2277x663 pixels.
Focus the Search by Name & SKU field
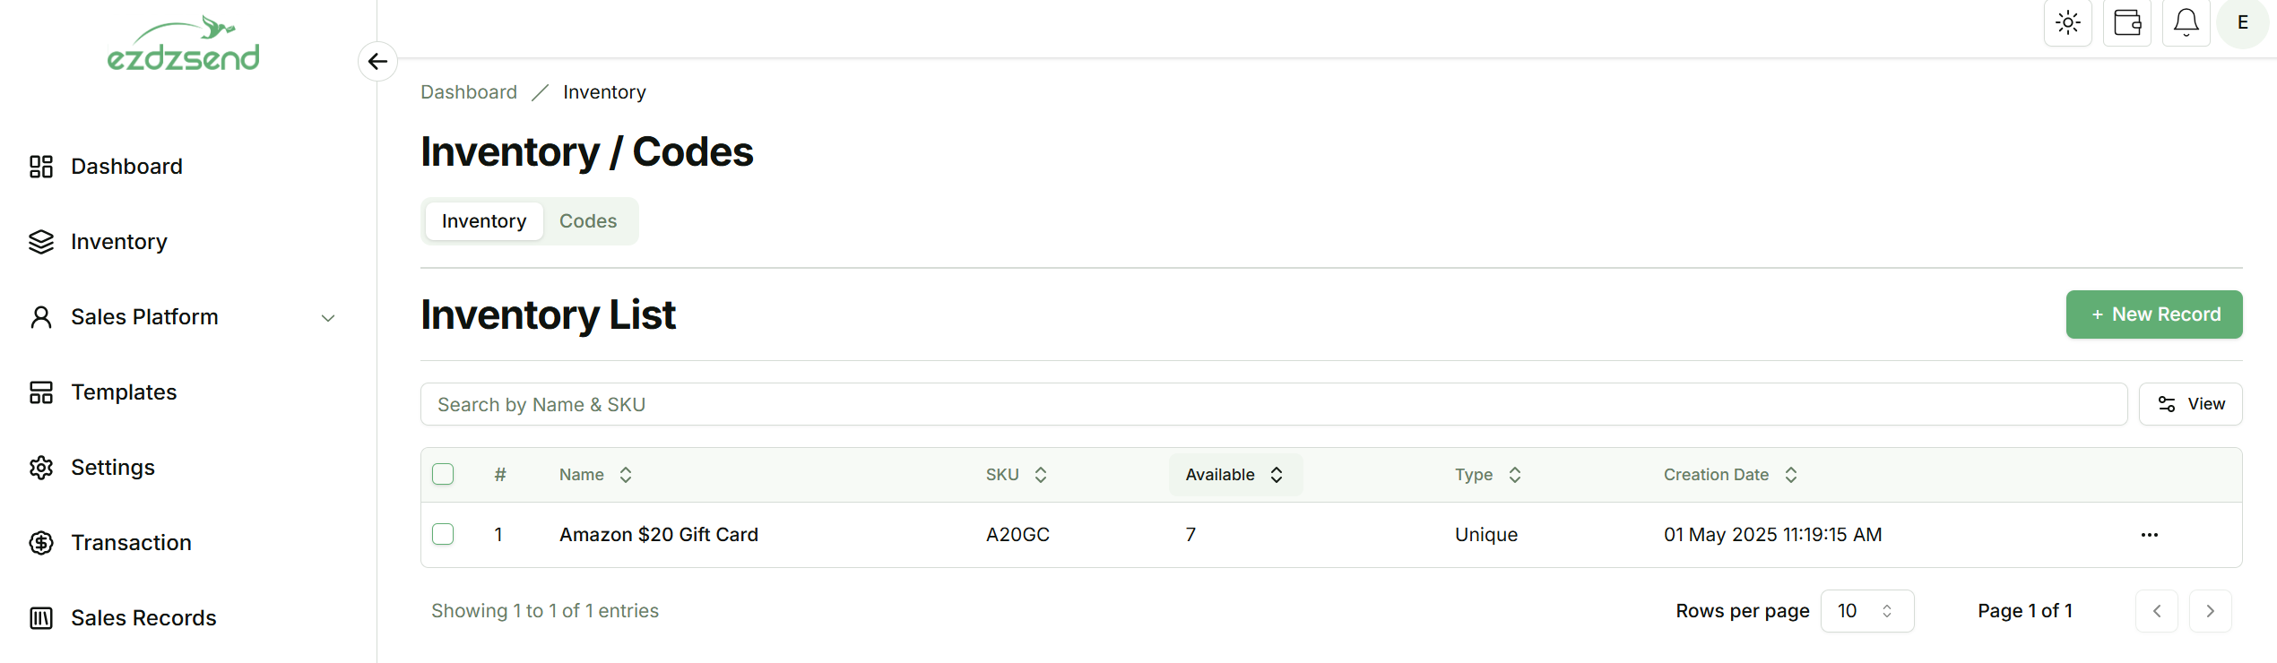1273,405
